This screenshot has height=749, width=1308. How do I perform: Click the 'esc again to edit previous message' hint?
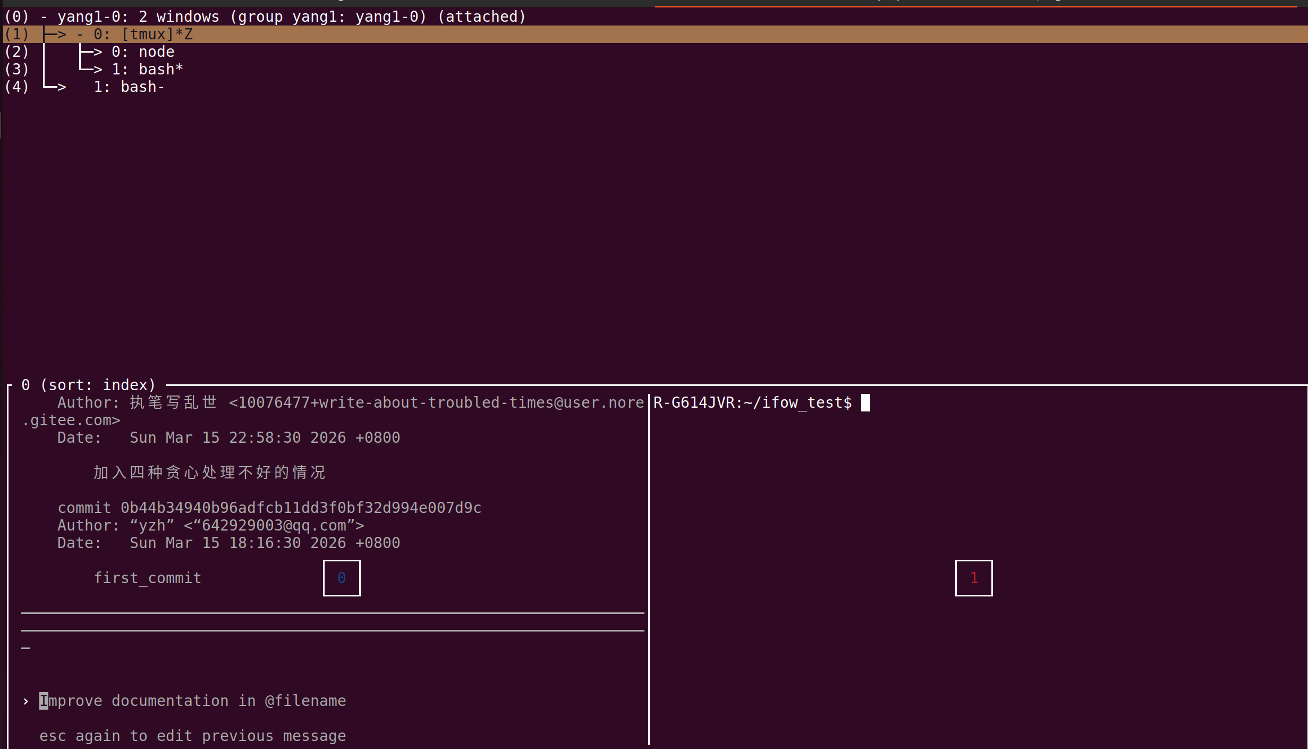[x=193, y=736]
